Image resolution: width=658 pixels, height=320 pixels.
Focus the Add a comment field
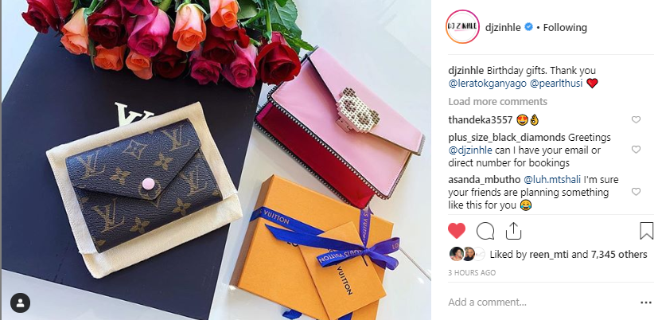[x=541, y=302]
